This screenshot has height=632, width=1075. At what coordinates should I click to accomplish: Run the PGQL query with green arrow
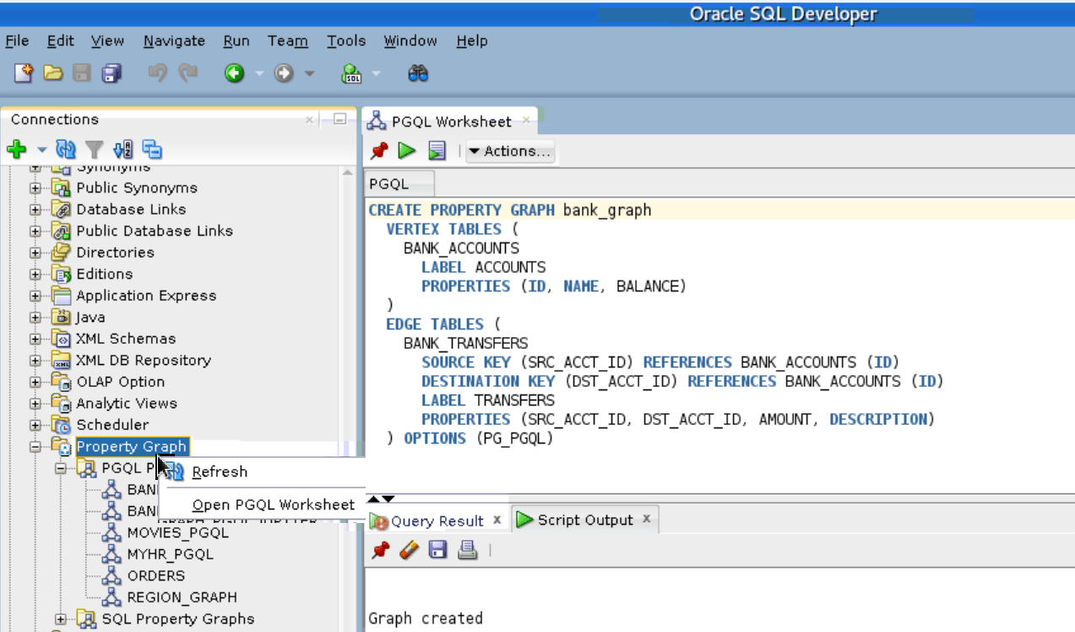tap(407, 150)
